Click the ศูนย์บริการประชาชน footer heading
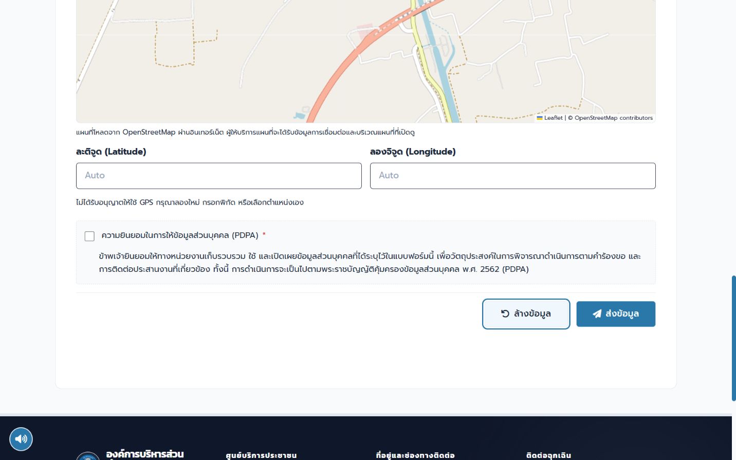The image size is (736, 460). (261, 455)
